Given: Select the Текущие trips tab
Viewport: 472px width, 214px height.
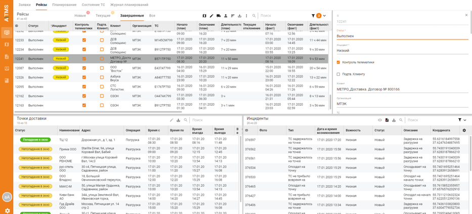Looking at the screenshot, I should [x=103, y=16].
